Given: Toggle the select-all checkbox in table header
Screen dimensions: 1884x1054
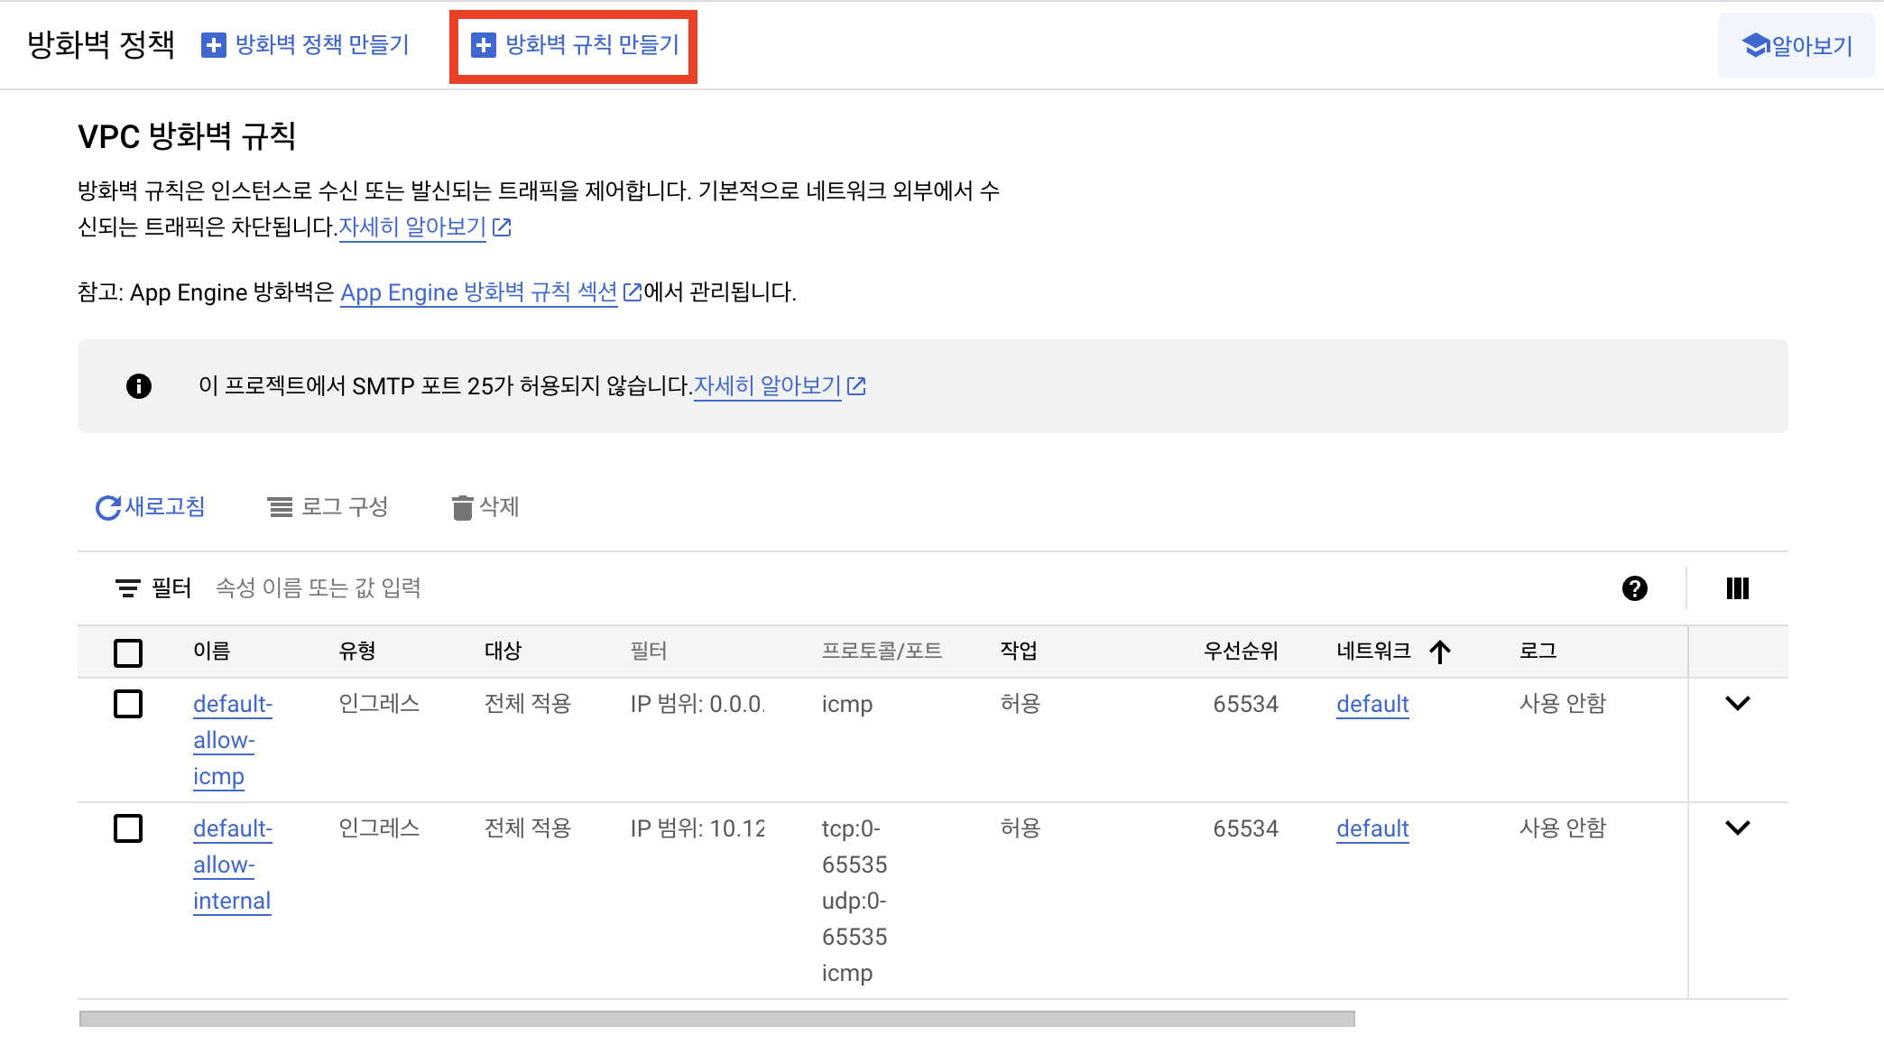Looking at the screenshot, I should (128, 652).
